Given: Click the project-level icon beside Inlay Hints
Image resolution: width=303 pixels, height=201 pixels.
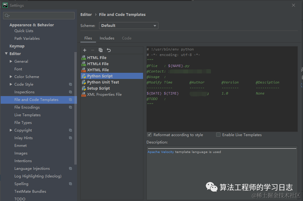Looking at the screenshot, I should (71, 138).
